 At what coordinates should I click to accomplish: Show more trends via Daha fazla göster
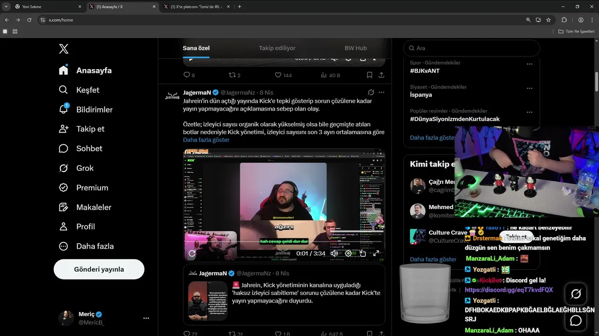(x=432, y=138)
